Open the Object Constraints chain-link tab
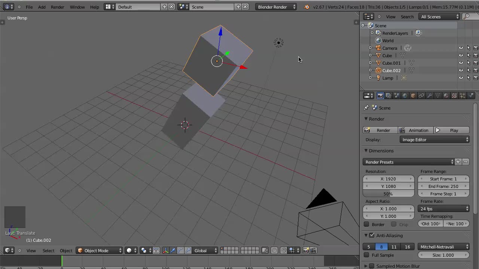 421,96
